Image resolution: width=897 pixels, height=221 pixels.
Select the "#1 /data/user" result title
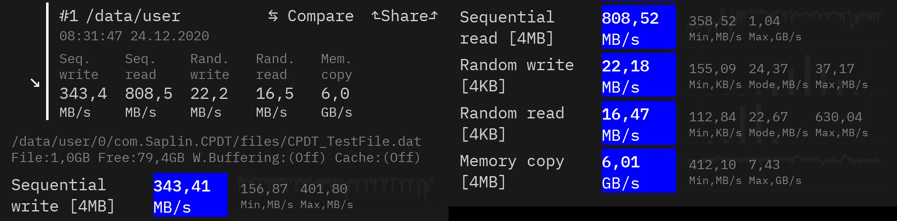[x=120, y=16]
